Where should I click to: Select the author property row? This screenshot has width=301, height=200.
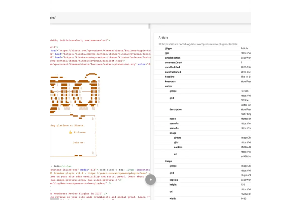point(202,86)
